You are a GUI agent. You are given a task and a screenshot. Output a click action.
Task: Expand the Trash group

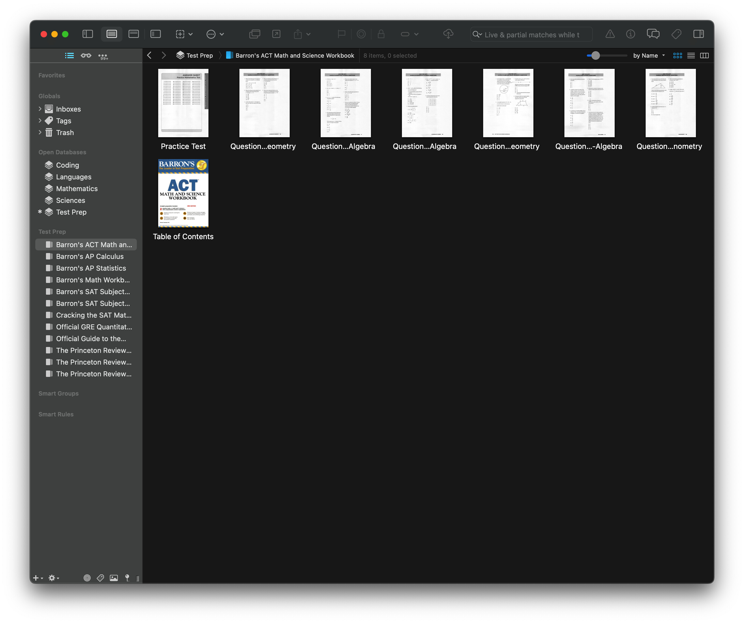click(40, 133)
